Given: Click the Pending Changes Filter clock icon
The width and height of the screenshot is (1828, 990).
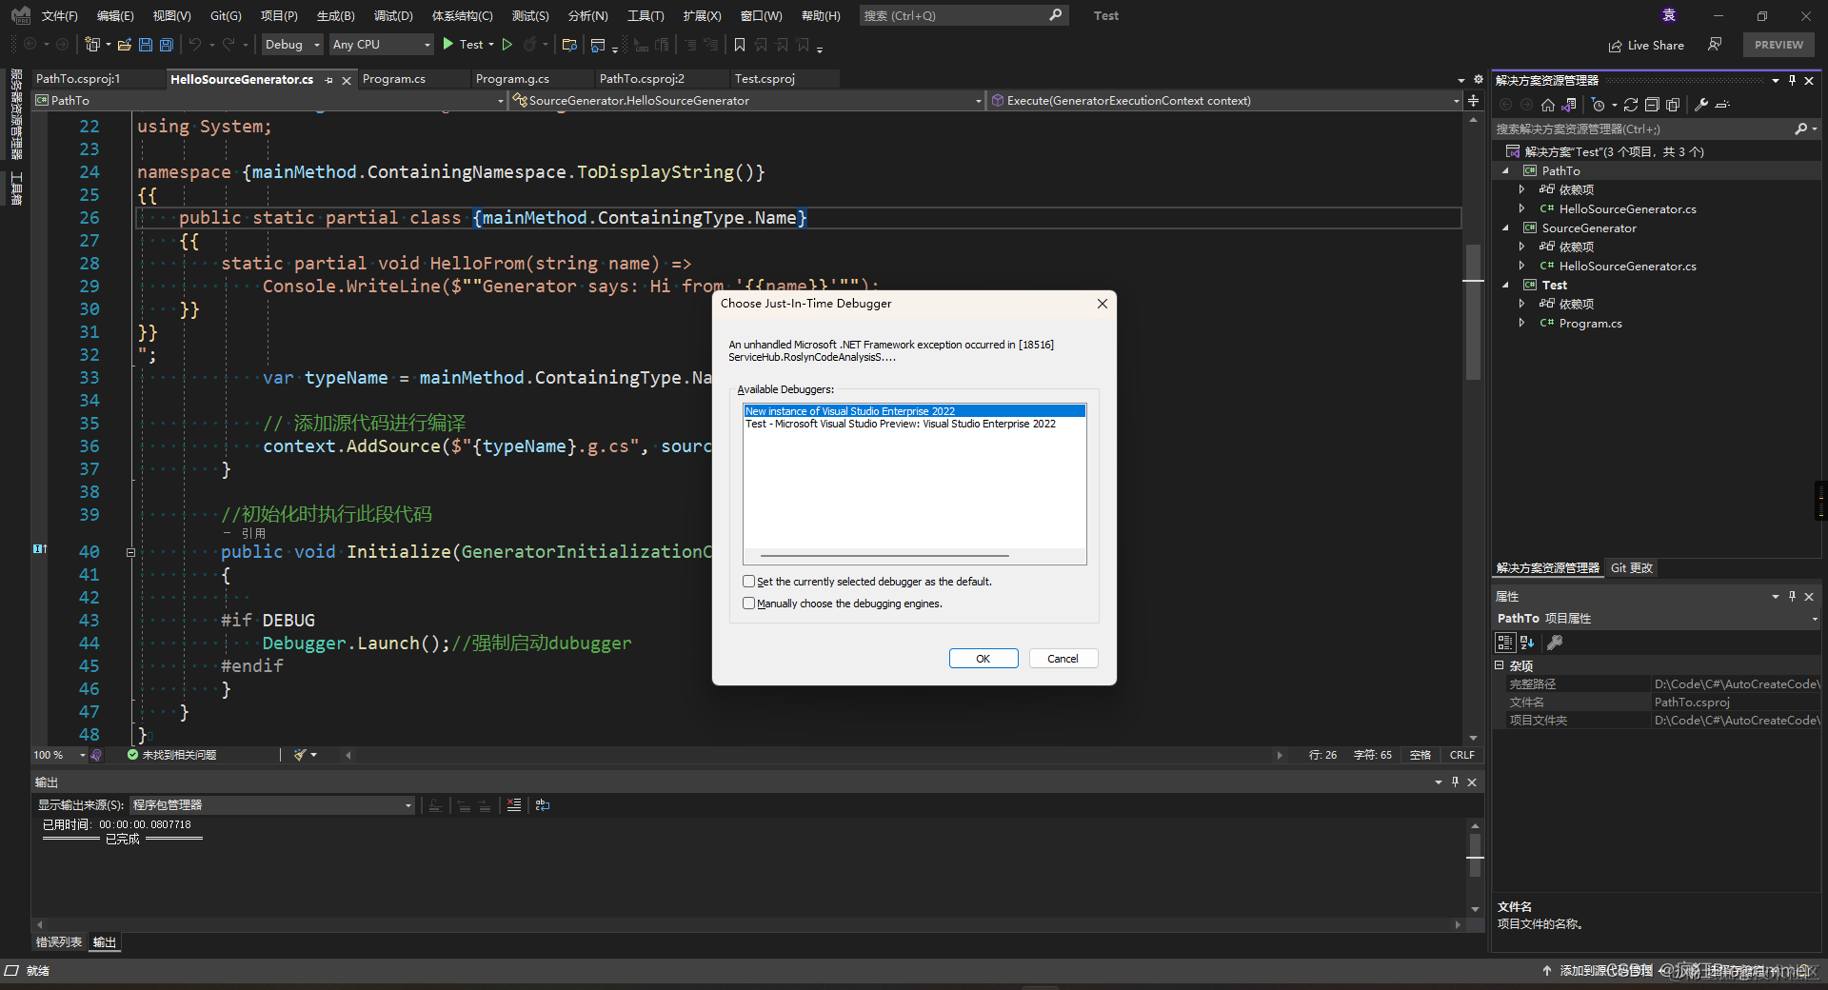Looking at the screenshot, I should point(1599,105).
